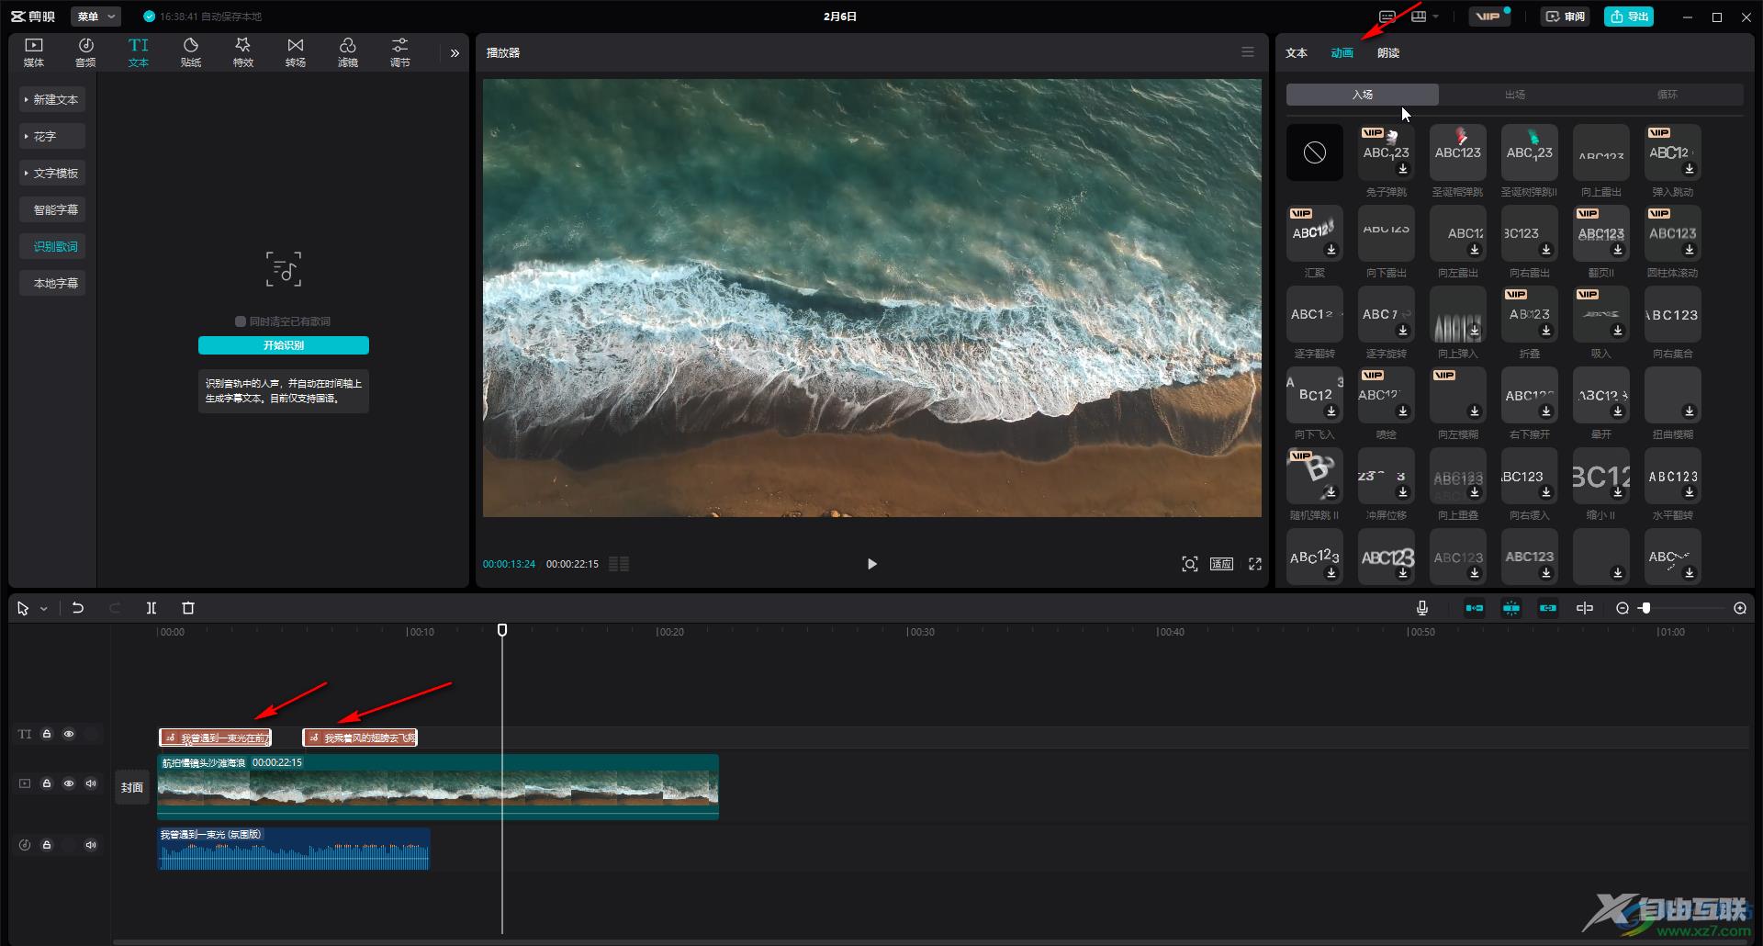Open the 智能字幕 option
1763x946 pixels.
[52, 209]
